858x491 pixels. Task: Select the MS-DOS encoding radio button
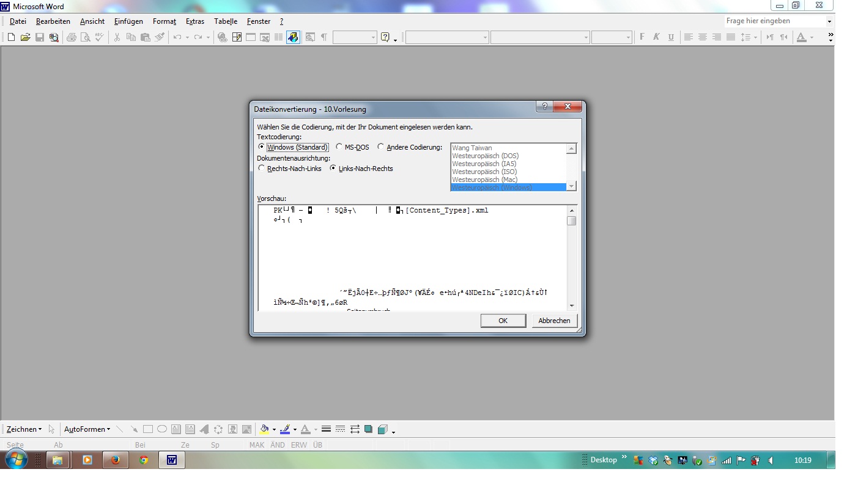[339, 147]
